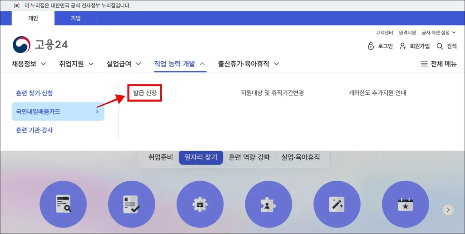Click the Korean flag icon
This screenshot has height=234, width=465.
(x=17, y=5)
